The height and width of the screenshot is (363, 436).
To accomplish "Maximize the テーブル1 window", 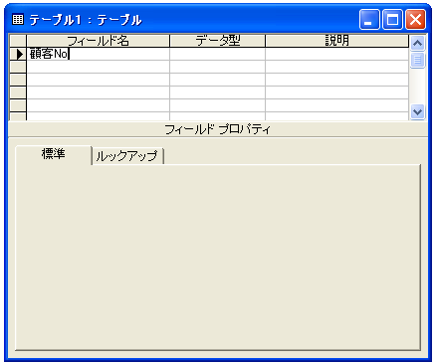I will pyautogui.click(x=392, y=20).
